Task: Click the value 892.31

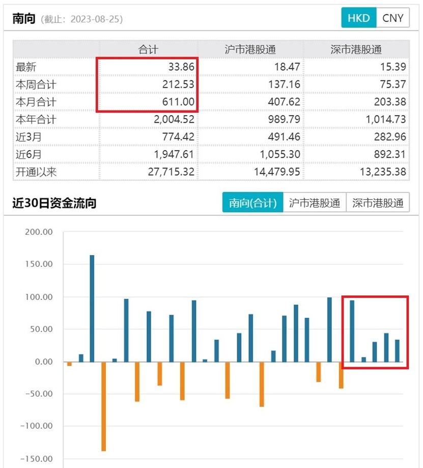Action: tap(390, 154)
